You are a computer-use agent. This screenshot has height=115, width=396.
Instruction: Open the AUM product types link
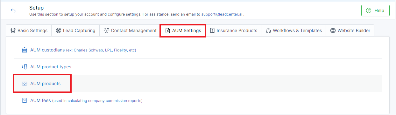pyautogui.click(x=51, y=67)
